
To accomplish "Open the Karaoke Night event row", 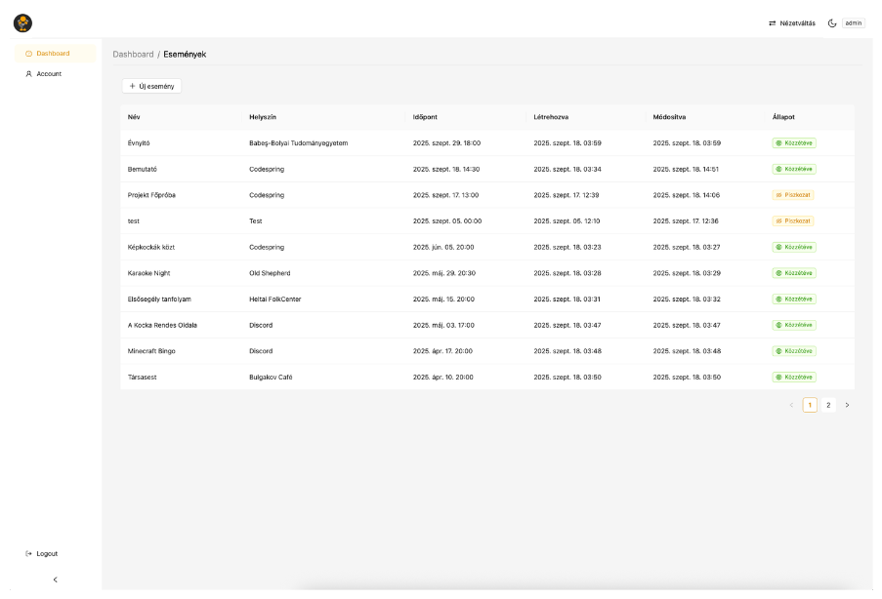I will (148, 273).
